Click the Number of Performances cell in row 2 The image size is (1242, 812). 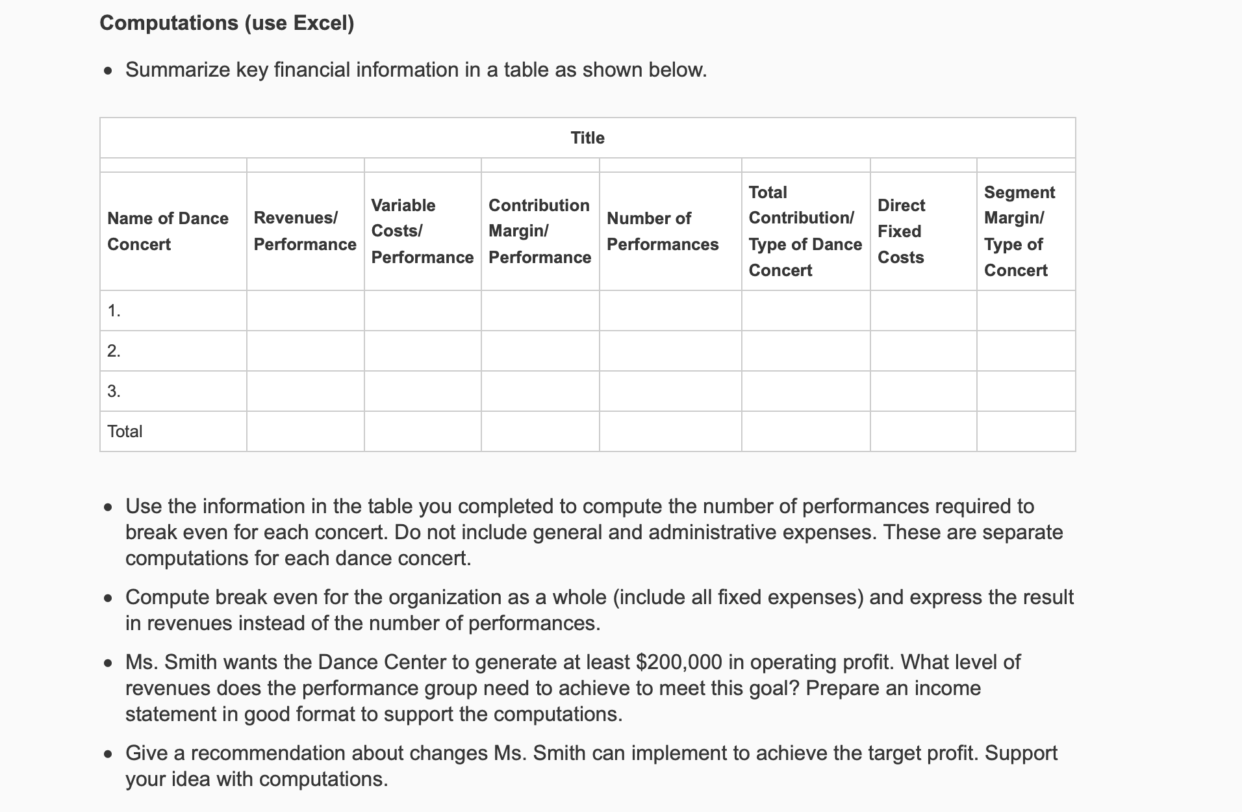[670, 351]
